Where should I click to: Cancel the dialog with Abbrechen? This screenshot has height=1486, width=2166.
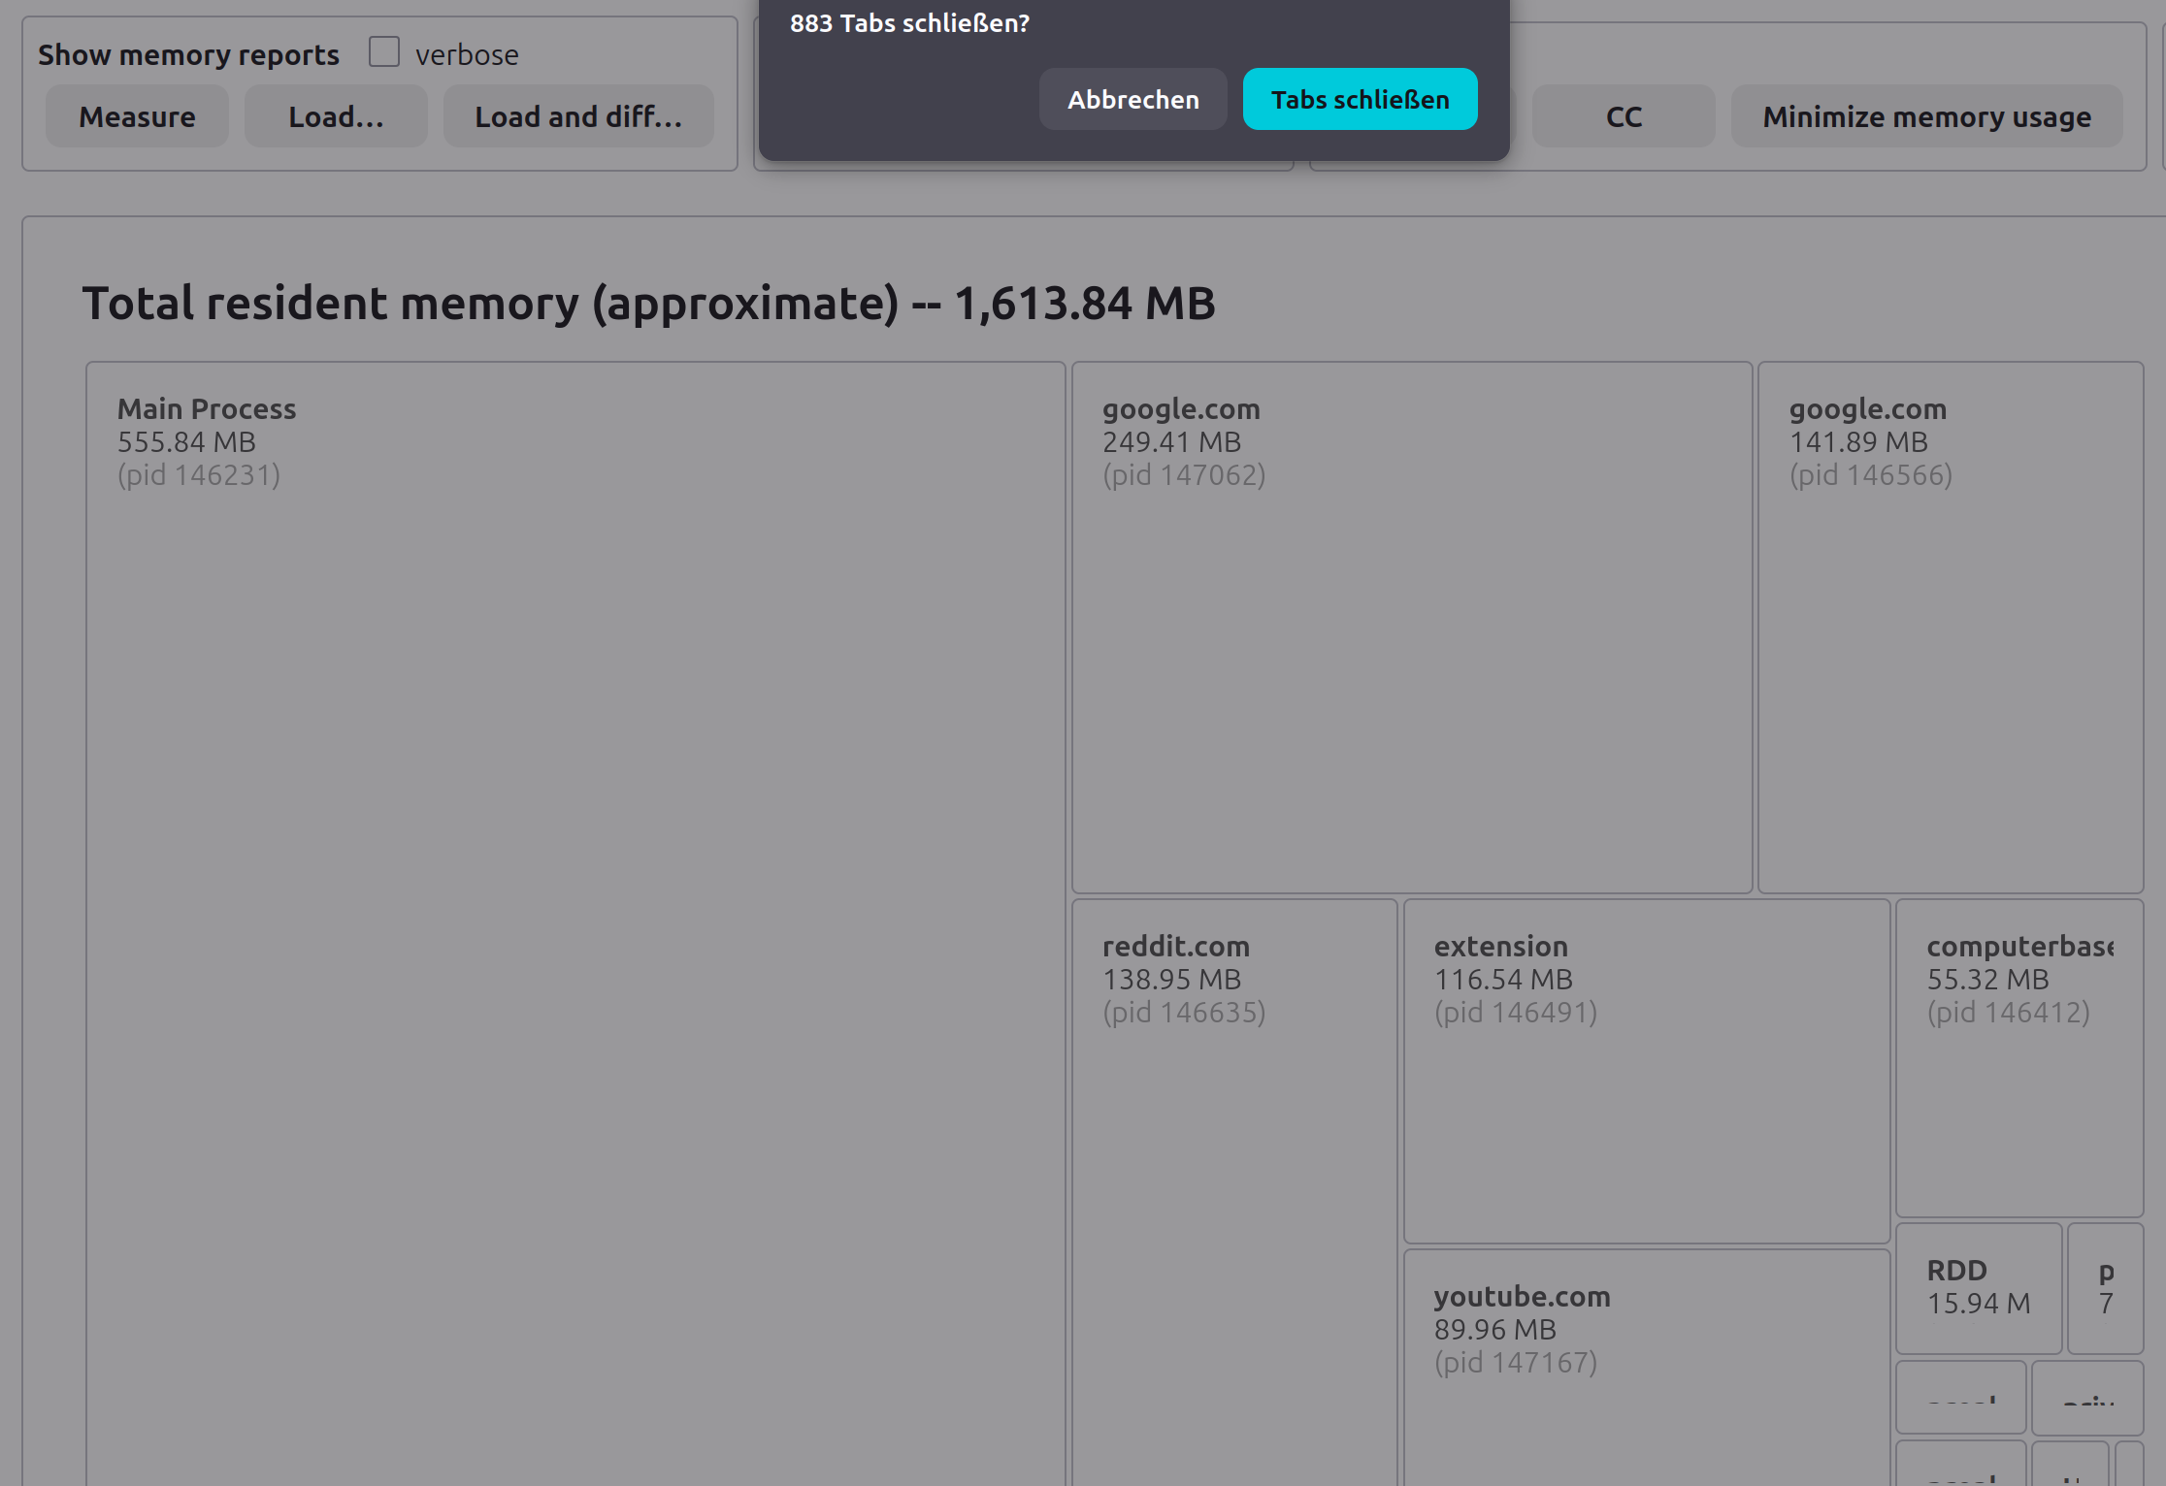(1132, 99)
